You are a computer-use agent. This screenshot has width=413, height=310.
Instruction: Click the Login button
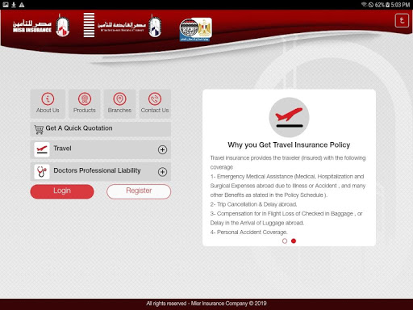pos(62,191)
